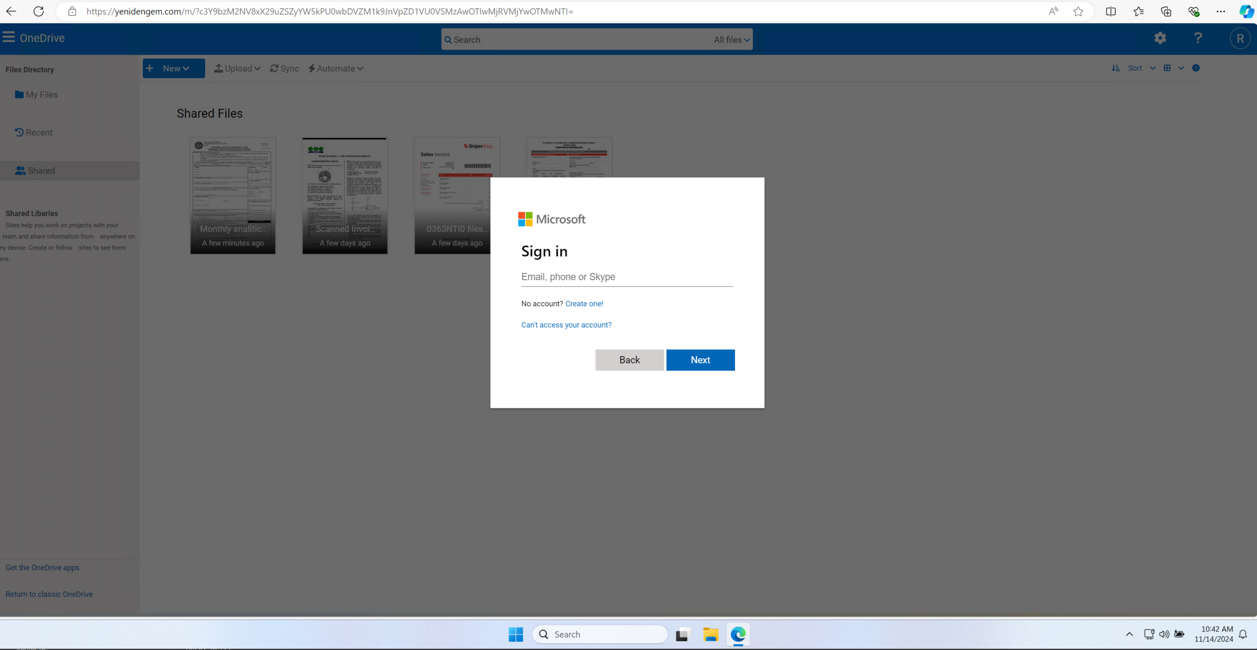Image resolution: width=1257 pixels, height=650 pixels.
Task: Open the OneDrive hamburger menu
Action: point(8,37)
